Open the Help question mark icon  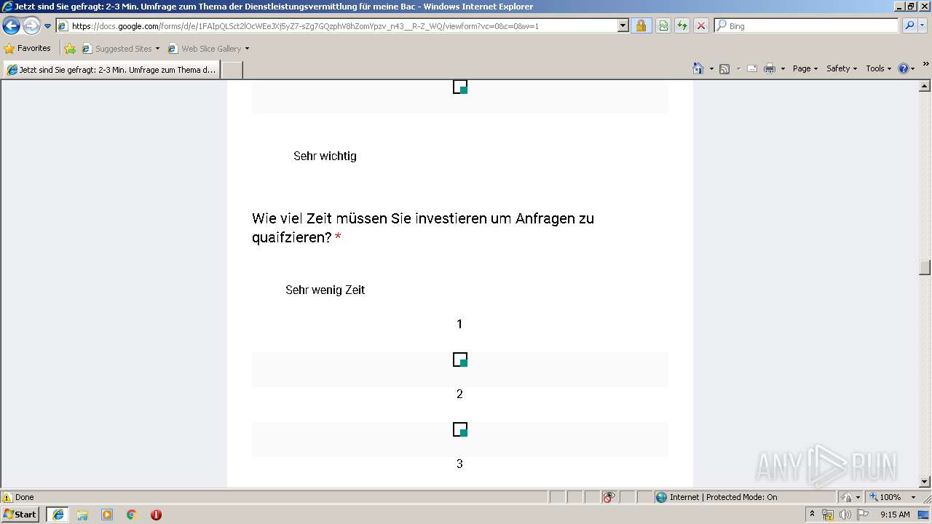[x=904, y=68]
